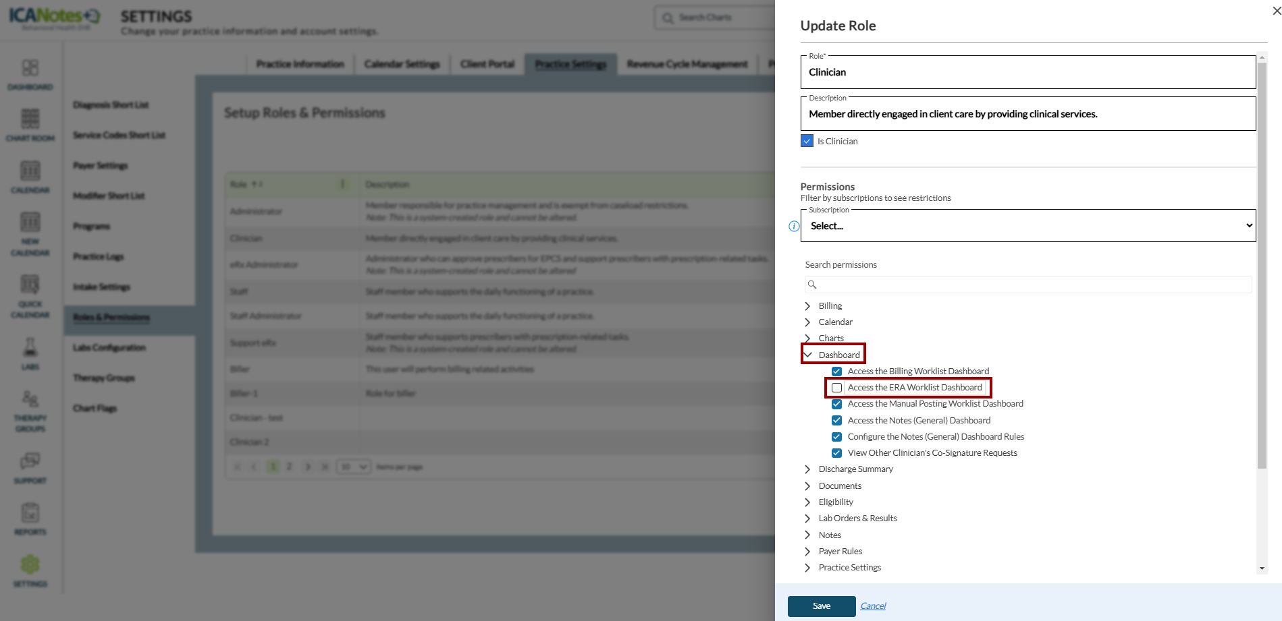Switch to the Calendar Settings tab

click(x=402, y=64)
